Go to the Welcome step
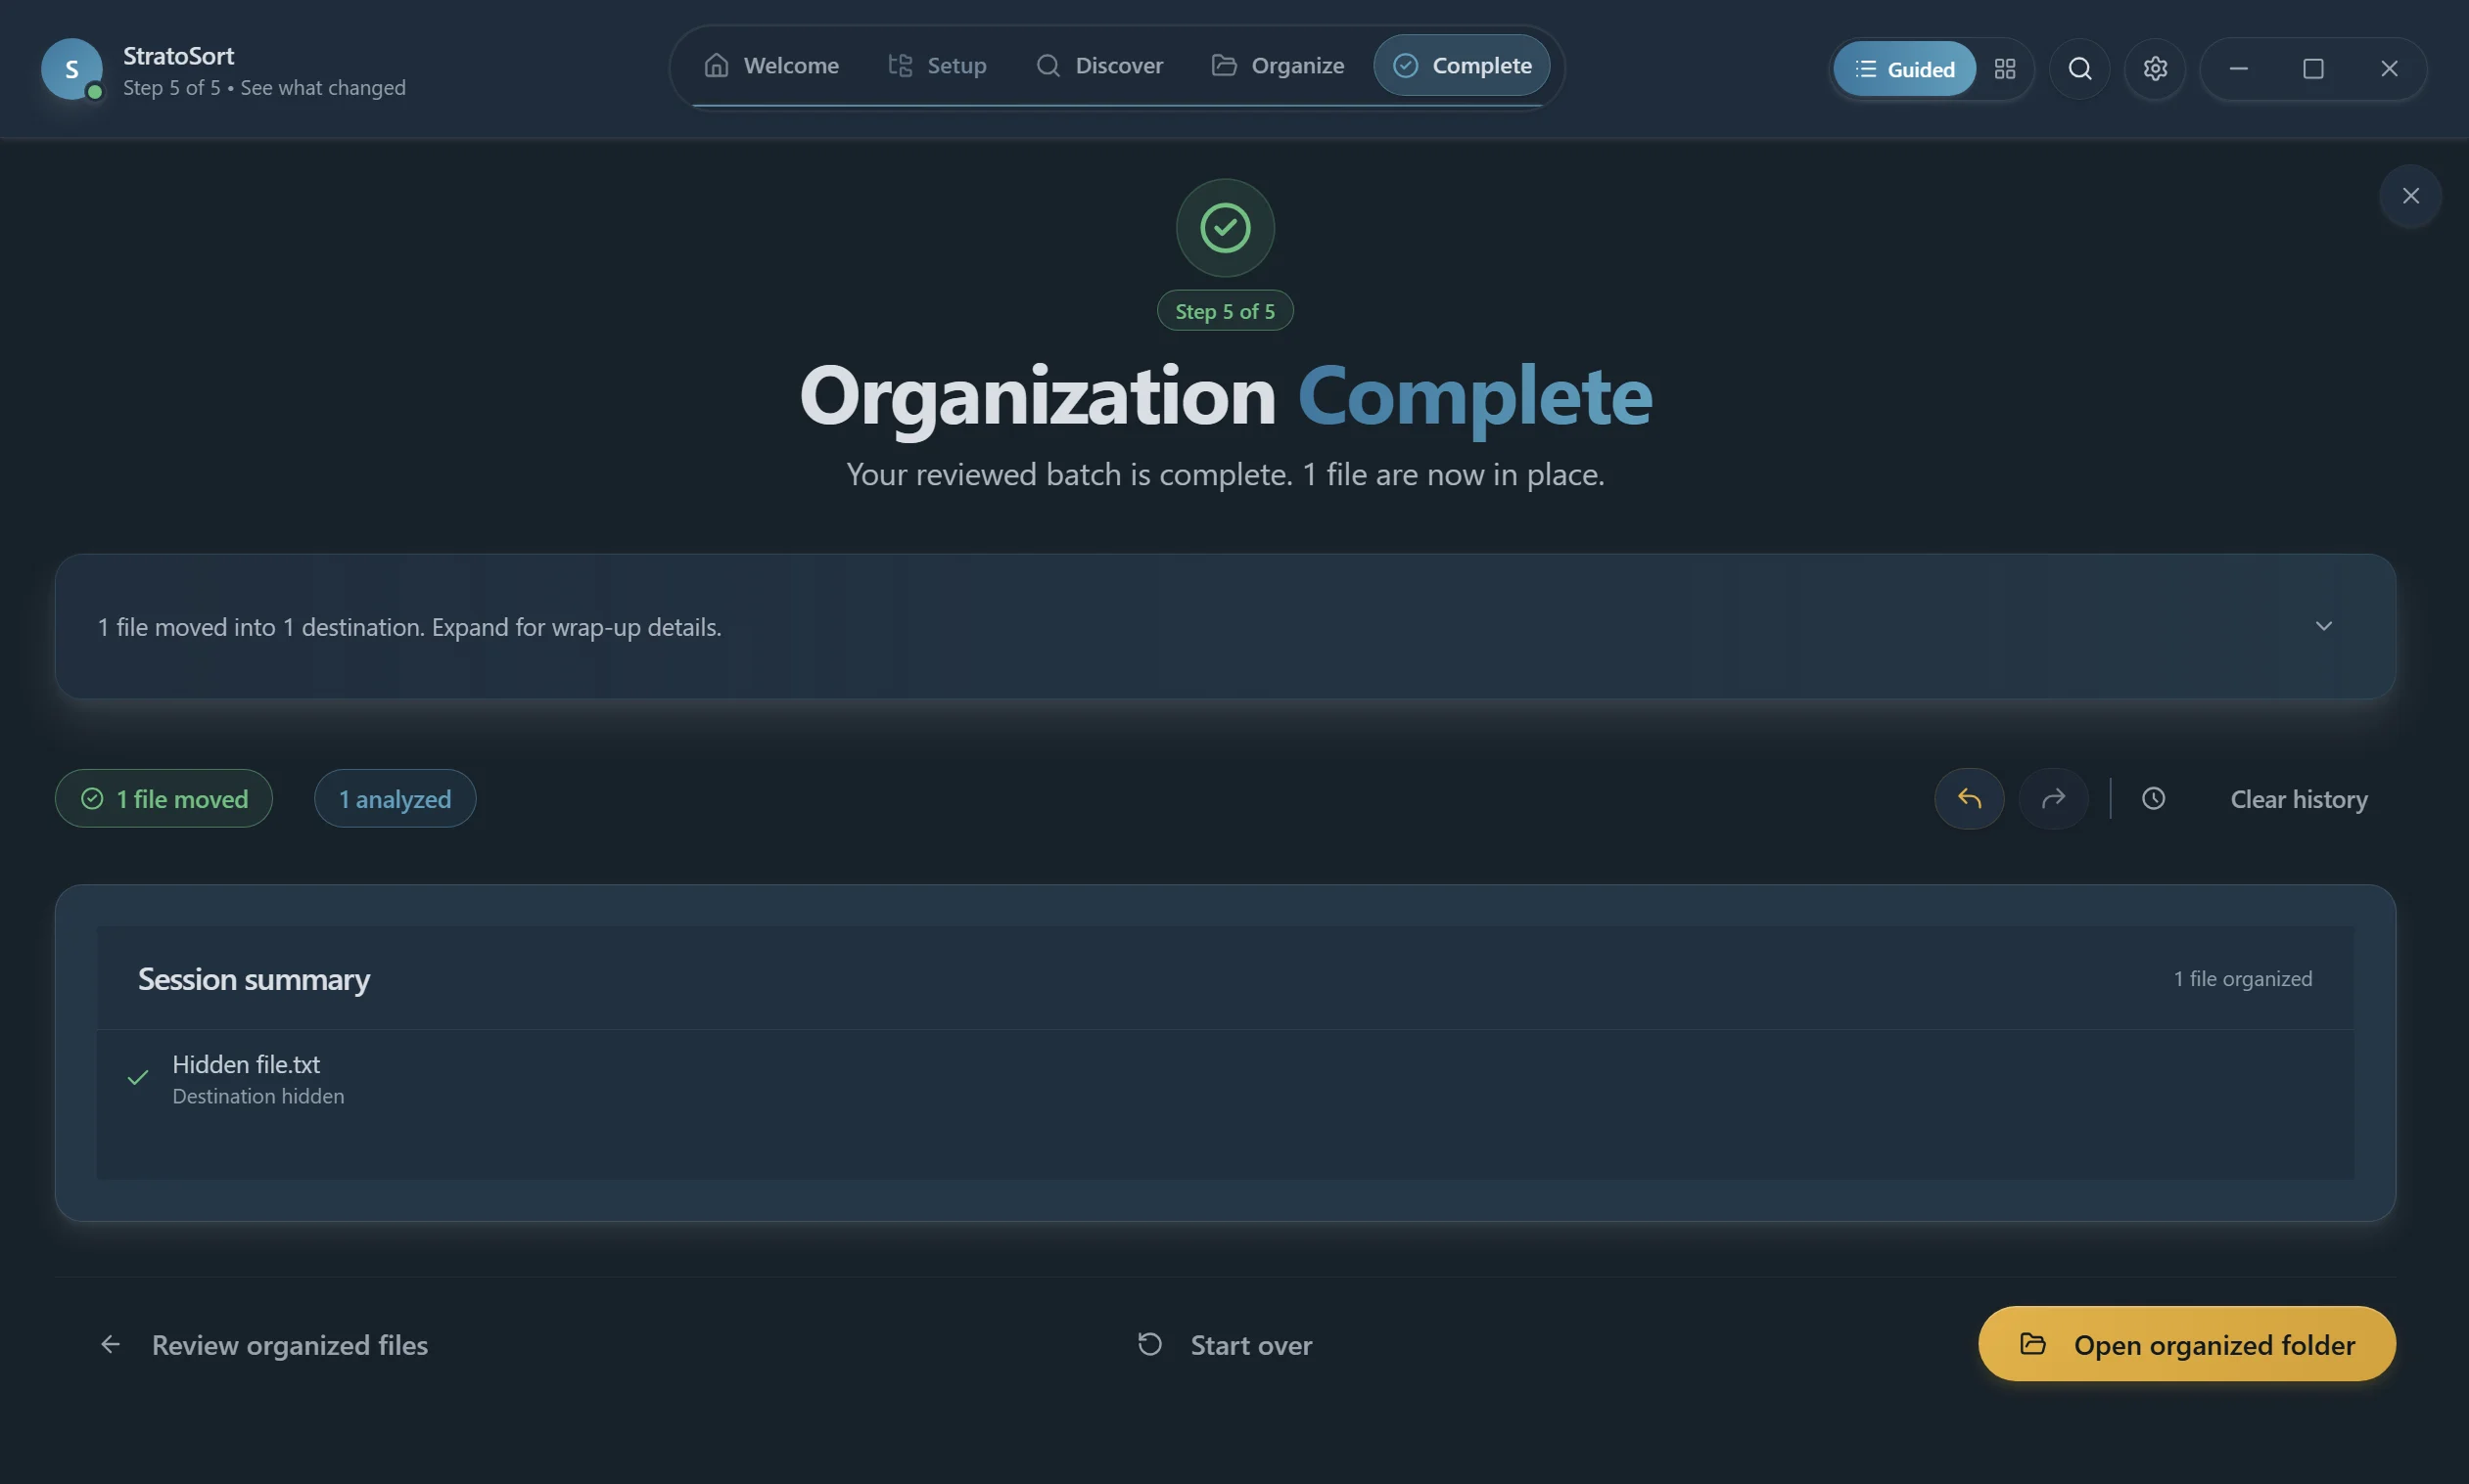The image size is (2469, 1484). coord(770,66)
